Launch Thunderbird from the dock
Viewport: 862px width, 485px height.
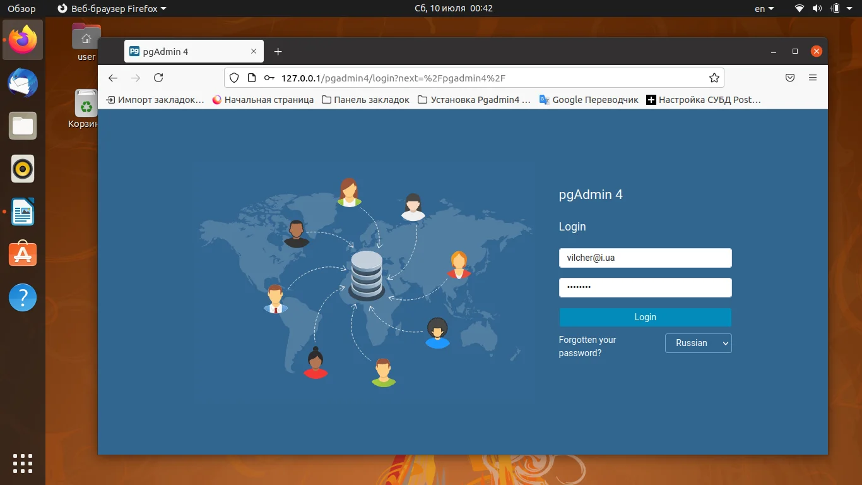point(23,83)
